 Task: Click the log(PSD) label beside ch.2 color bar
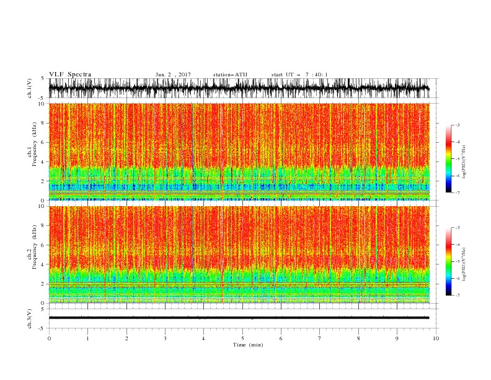click(464, 264)
